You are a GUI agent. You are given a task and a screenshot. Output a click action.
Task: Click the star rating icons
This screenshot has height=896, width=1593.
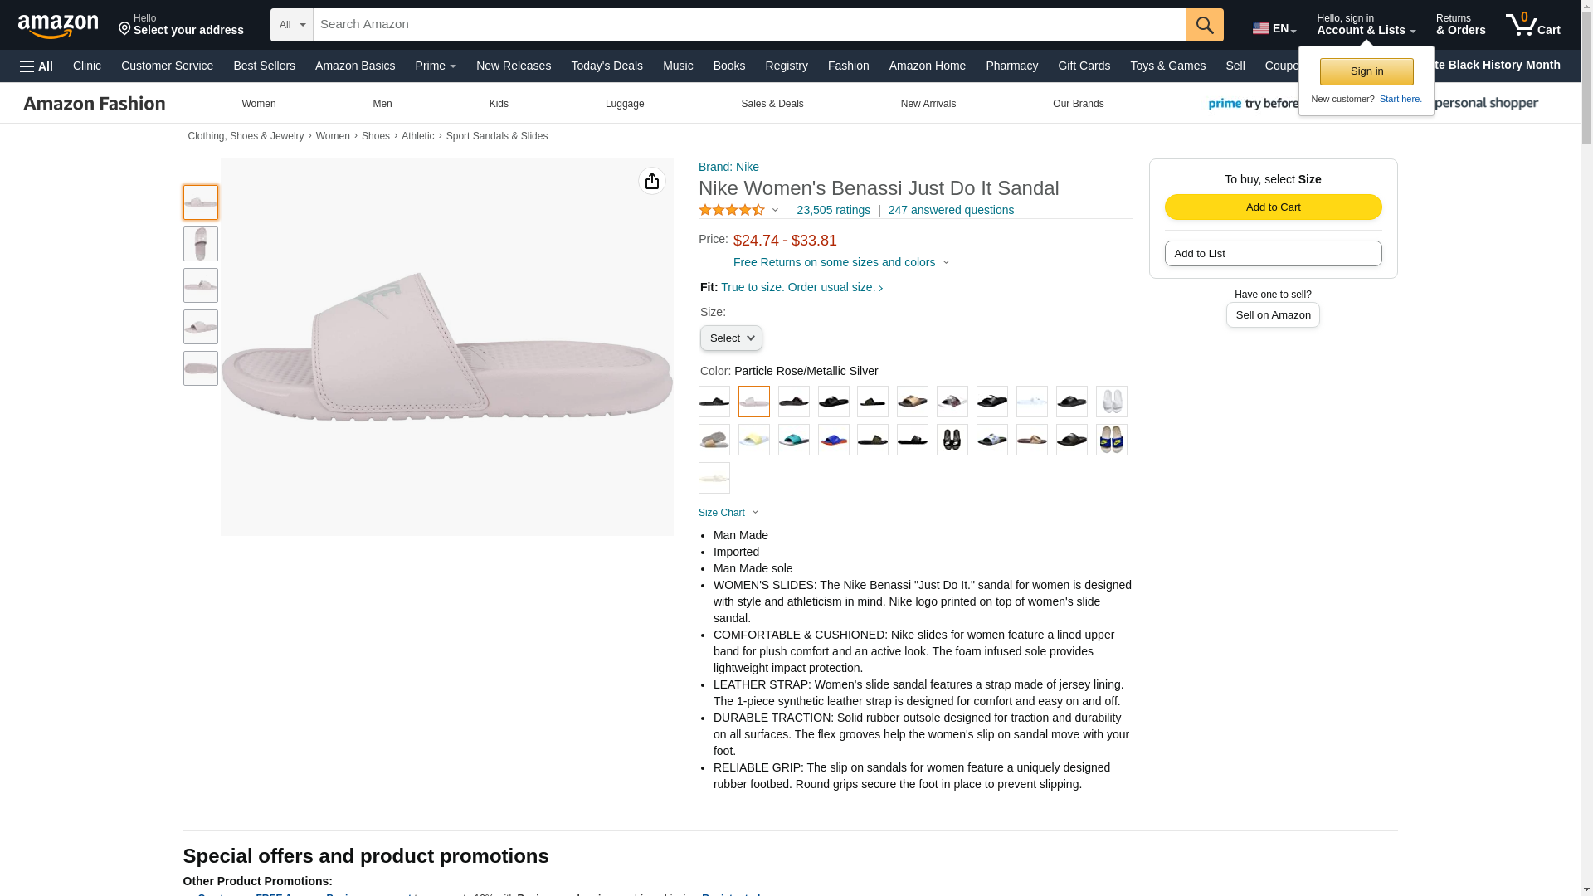(732, 211)
